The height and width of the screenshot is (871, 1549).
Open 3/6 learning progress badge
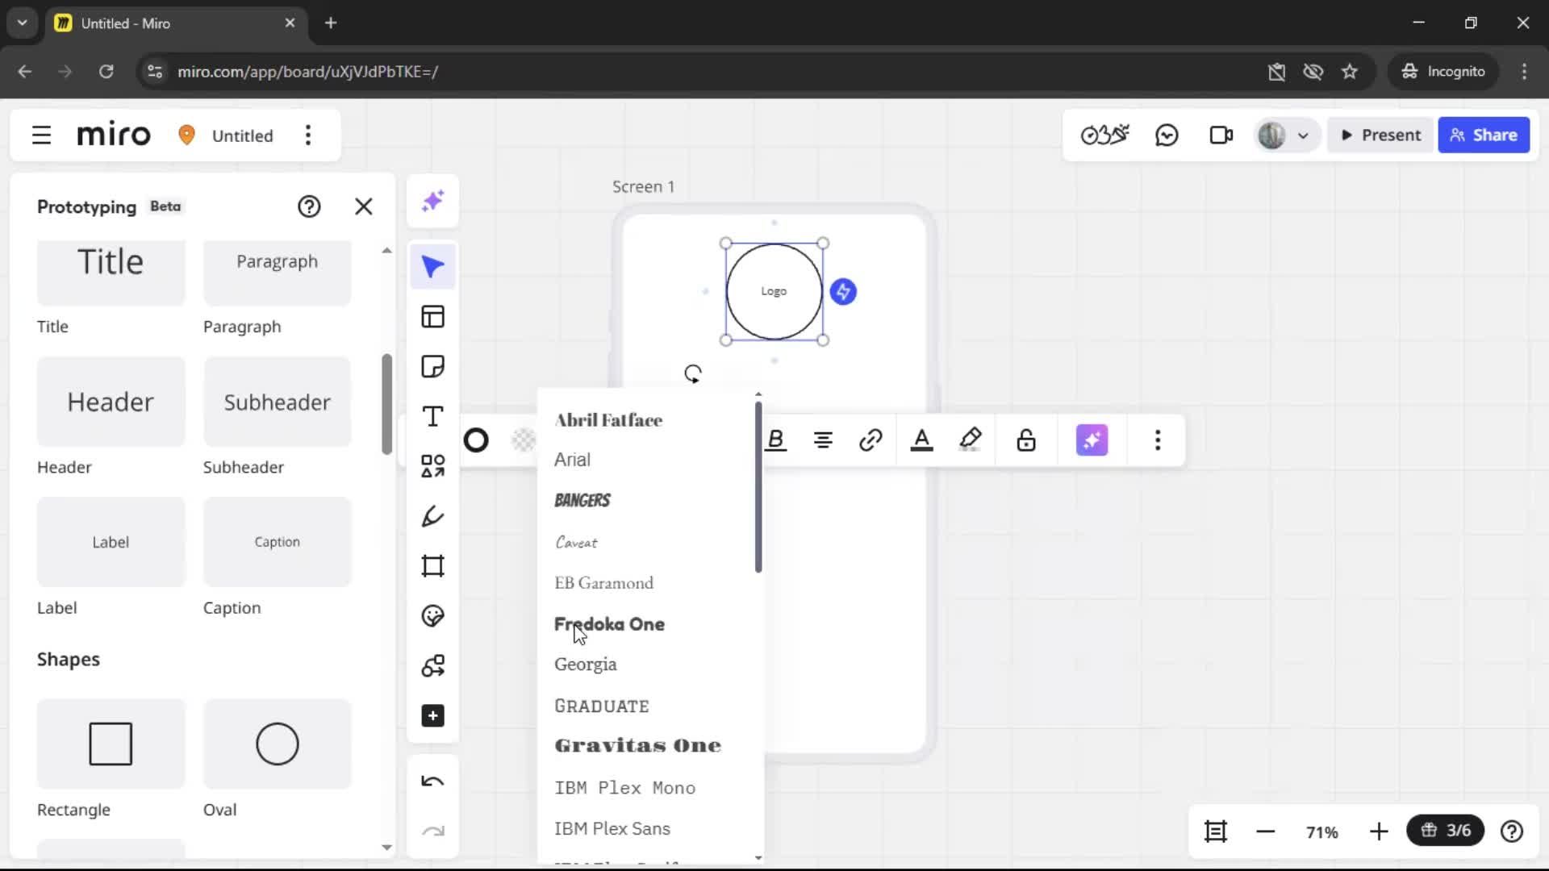click(1446, 831)
